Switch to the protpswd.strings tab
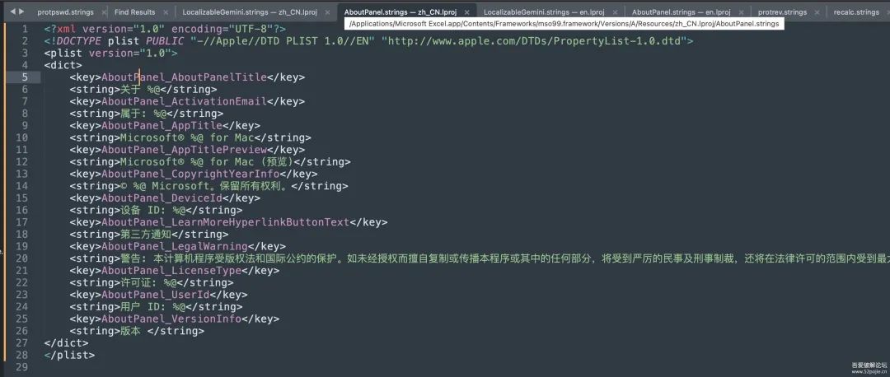890x377 pixels. tap(65, 12)
